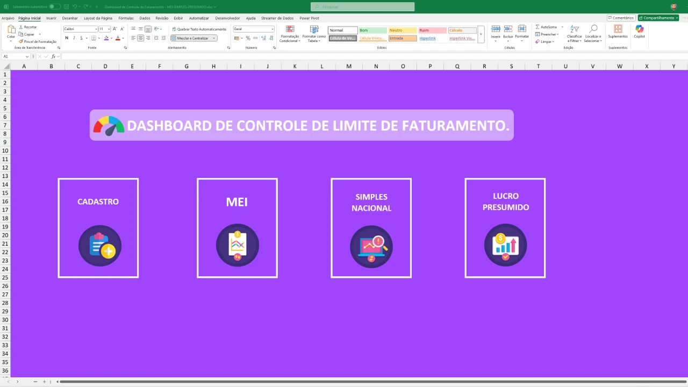Toggle italic formatting (I)
This screenshot has width=688, height=387.
pos(74,38)
